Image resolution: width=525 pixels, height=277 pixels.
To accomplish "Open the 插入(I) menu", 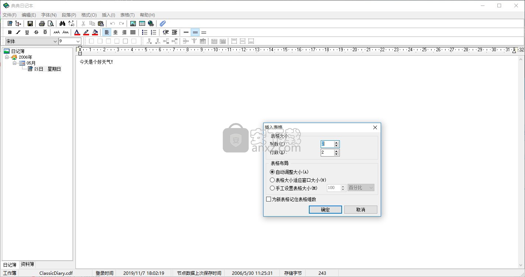I will coord(108,15).
